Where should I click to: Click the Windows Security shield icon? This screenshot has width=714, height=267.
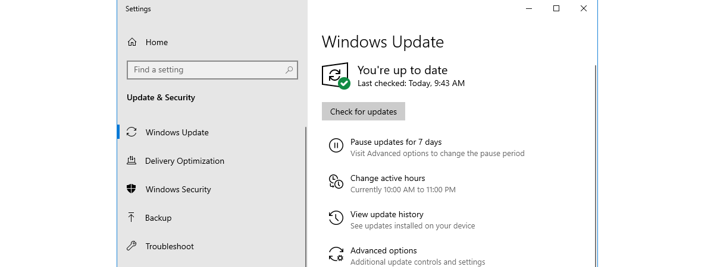point(132,189)
